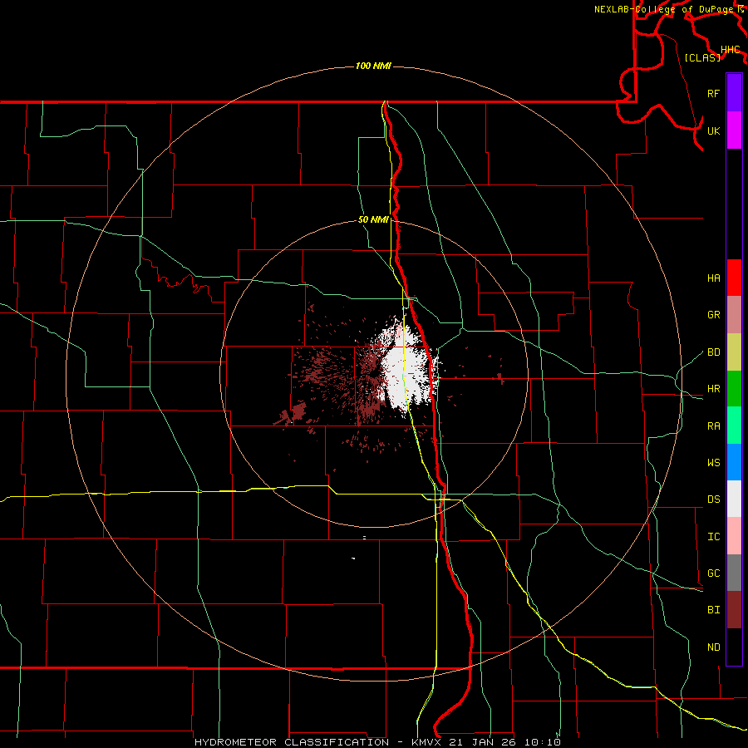This screenshot has height=748, width=748.
Task: Click the BD legend label
Action: 713,352
